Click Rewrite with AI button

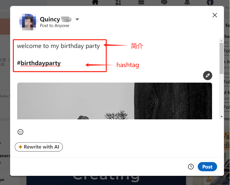pos(39,147)
